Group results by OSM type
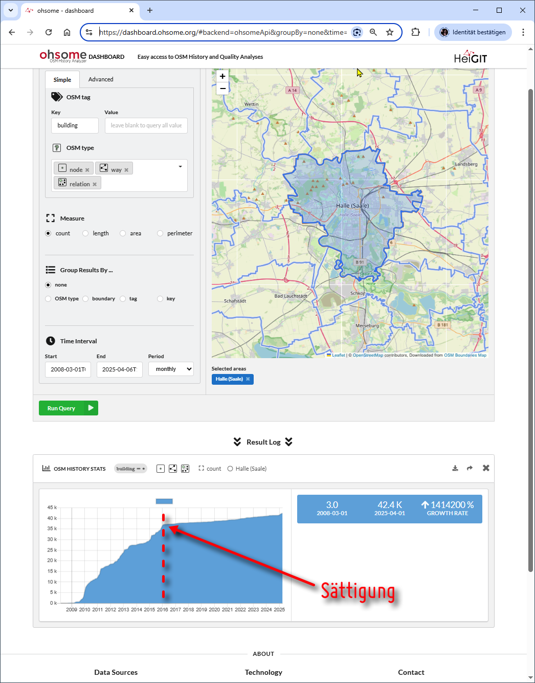Viewport: 535px width, 683px height. coord(48,299)
